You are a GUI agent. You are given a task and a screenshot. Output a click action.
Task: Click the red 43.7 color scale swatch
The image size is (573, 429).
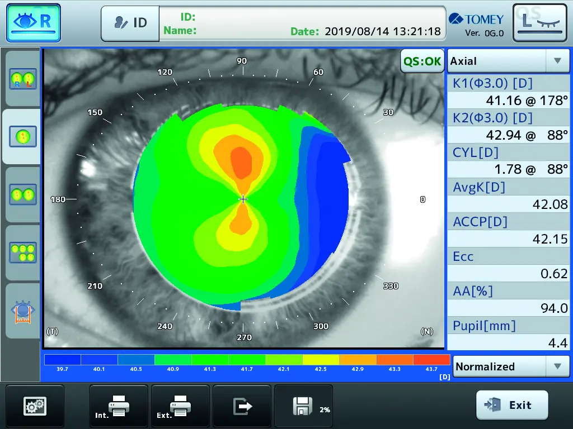pos(431,360)
